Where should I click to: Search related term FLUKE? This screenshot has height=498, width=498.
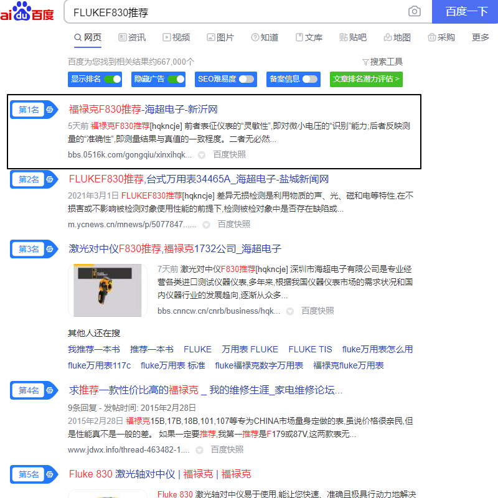pyautogui.click(x=197, y=349)
